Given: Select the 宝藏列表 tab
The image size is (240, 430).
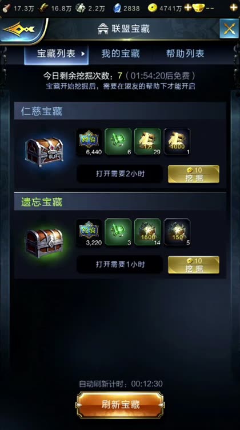Looking at the screenshot, I should click(57, 54).
